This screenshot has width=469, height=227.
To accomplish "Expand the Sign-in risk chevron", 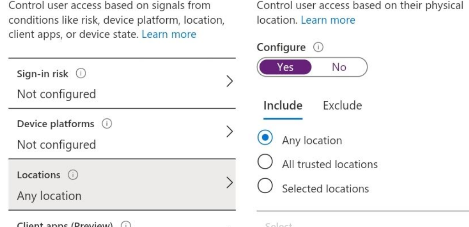I will coord(230,83).
